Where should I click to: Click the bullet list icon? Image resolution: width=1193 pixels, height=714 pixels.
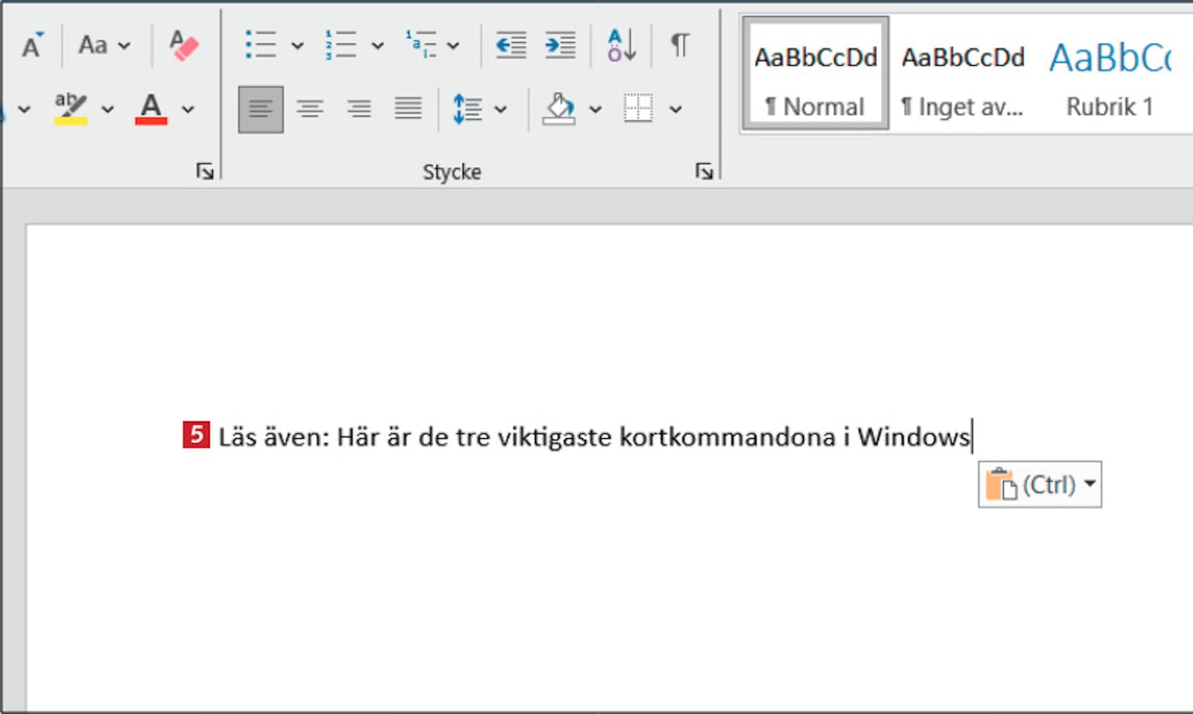261,45
